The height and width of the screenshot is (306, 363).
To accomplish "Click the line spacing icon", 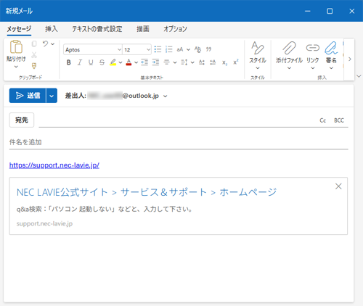I will pyautogui.click(x=184, y=62).
